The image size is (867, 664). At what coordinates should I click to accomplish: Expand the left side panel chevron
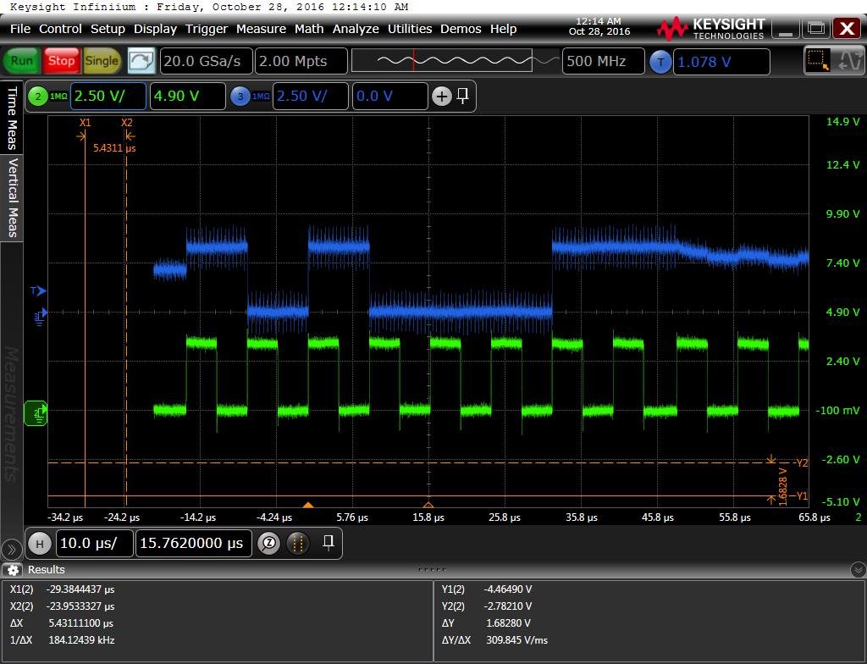(11, 549)
